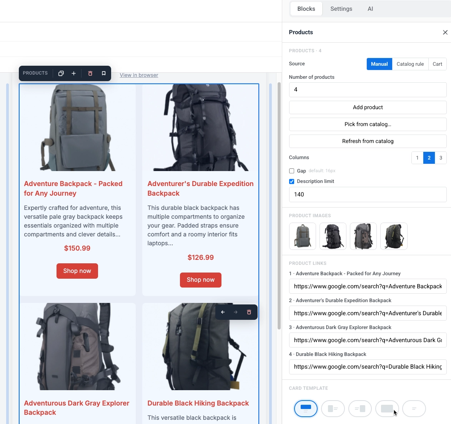Click the canvas vertical scrollbar
This screenshot has width=451, height=424.
click(279, 206)
